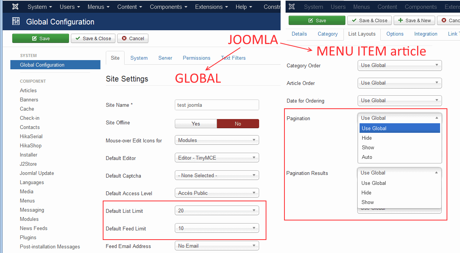Open the Menus menu in left window
Viewport: 460px width, 253px height.
[99, 7]
